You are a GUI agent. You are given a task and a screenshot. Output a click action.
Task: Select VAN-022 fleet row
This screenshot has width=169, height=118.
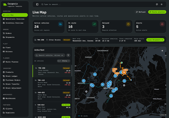(x=52, y=96)
